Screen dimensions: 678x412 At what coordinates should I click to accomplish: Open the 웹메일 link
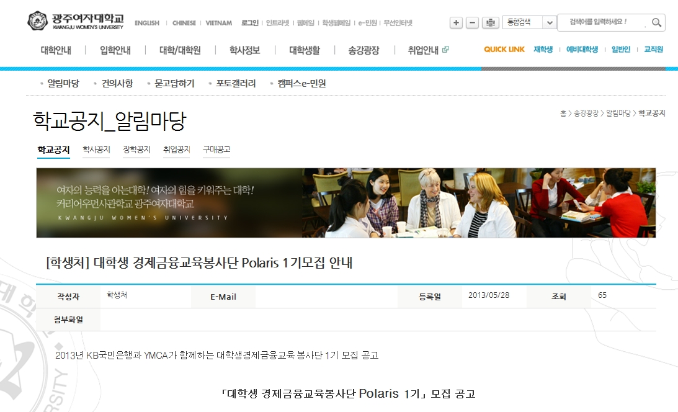306,23
